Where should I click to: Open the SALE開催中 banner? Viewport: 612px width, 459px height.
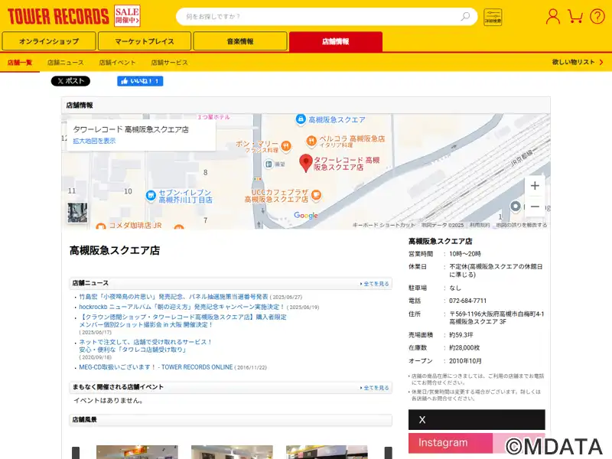[127, 16]
